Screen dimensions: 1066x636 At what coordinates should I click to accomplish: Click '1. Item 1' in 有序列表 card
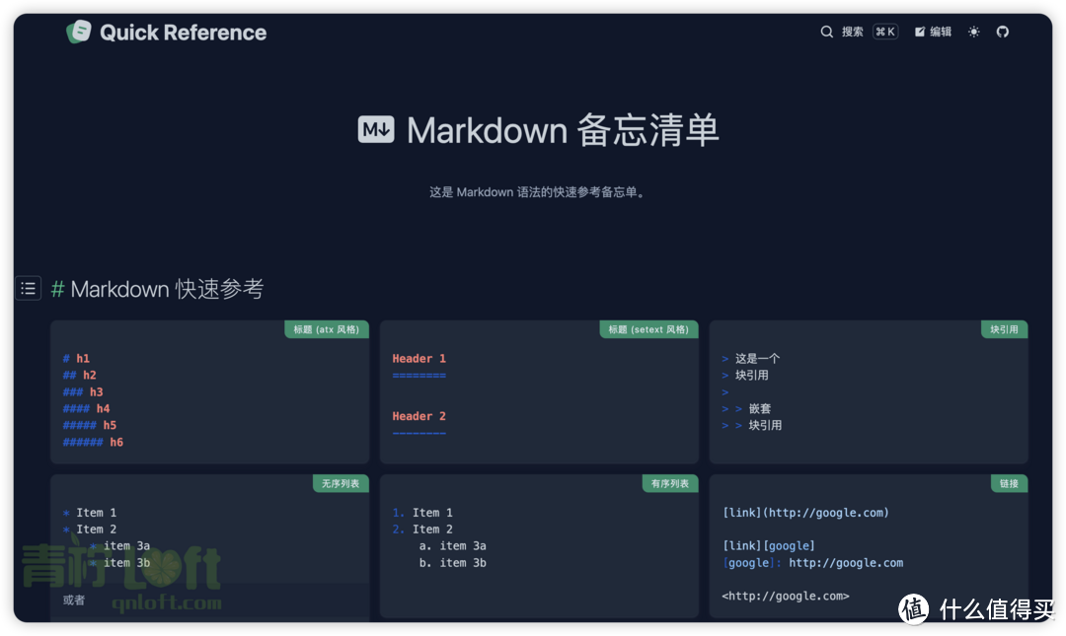pos(422,513)
